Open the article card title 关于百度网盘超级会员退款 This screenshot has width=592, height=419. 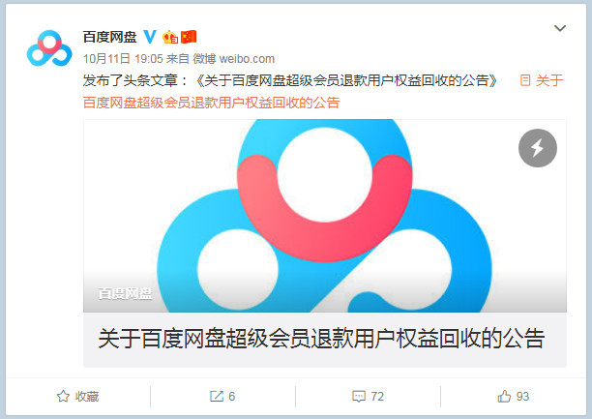pos(321,339)
